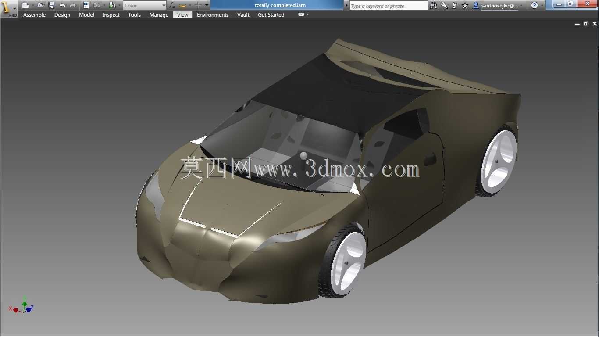
Task: Switch to the Assemble ribbon tab
Action: tap(34, 14)
